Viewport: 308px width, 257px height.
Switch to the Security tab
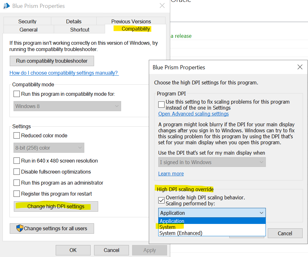[x=27, y=21]
